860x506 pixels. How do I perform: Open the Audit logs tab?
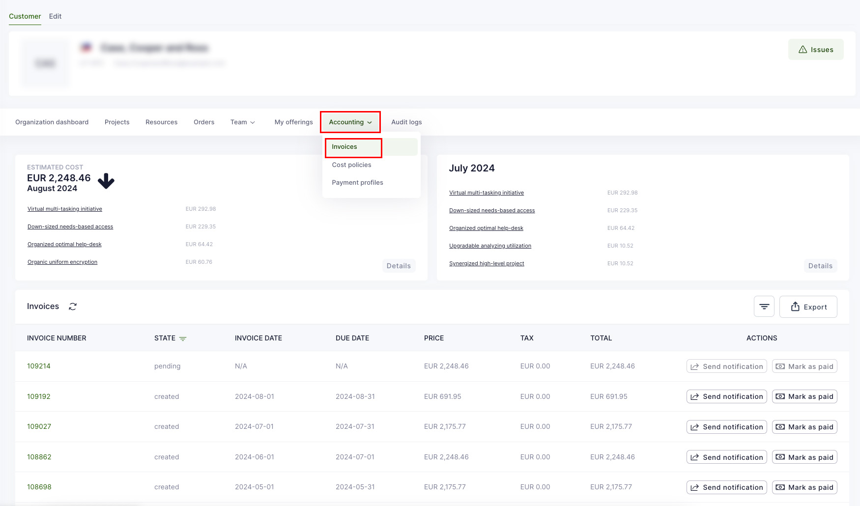tap(406, 122)
